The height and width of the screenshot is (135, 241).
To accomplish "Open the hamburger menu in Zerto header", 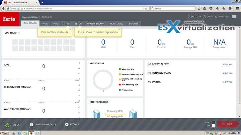I will coord(234,16).
